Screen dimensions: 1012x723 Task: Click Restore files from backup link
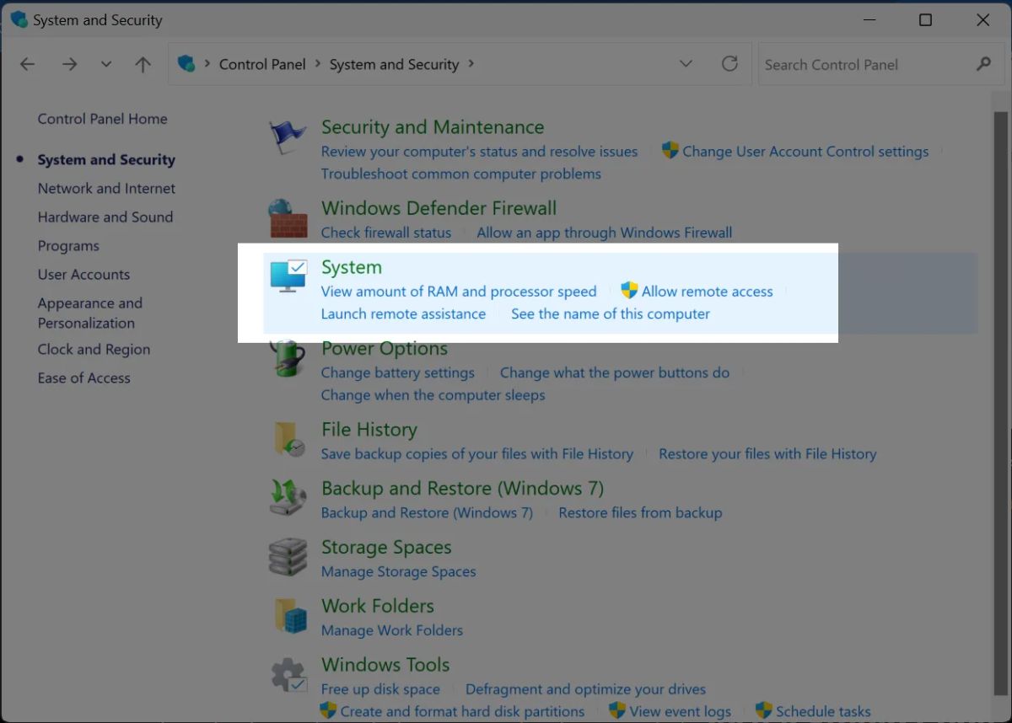coord(640,512)
